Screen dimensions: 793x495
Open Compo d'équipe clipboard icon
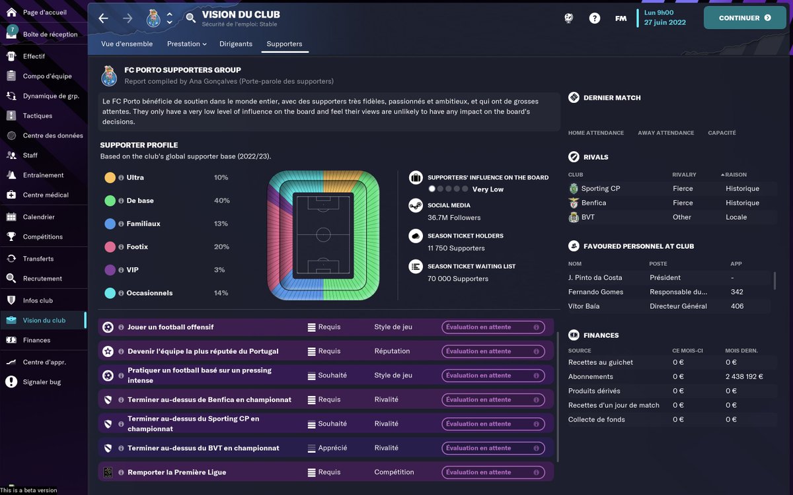pyautogui.click(x=11, y=76)
